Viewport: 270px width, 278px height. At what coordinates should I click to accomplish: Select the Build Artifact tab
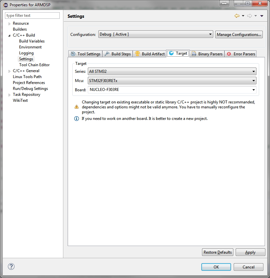(x=150, y=54)
